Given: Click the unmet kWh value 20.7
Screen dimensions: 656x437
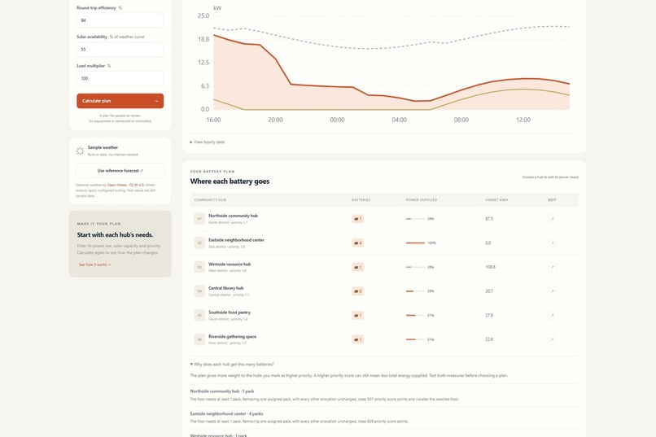Looking at the screenshot, I should coord(489,291).
